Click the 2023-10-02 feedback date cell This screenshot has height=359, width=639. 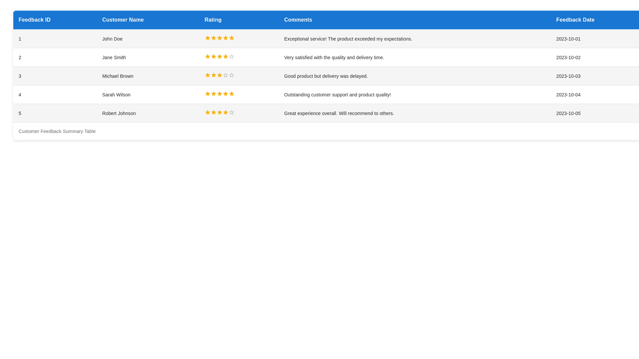[568, 58]
